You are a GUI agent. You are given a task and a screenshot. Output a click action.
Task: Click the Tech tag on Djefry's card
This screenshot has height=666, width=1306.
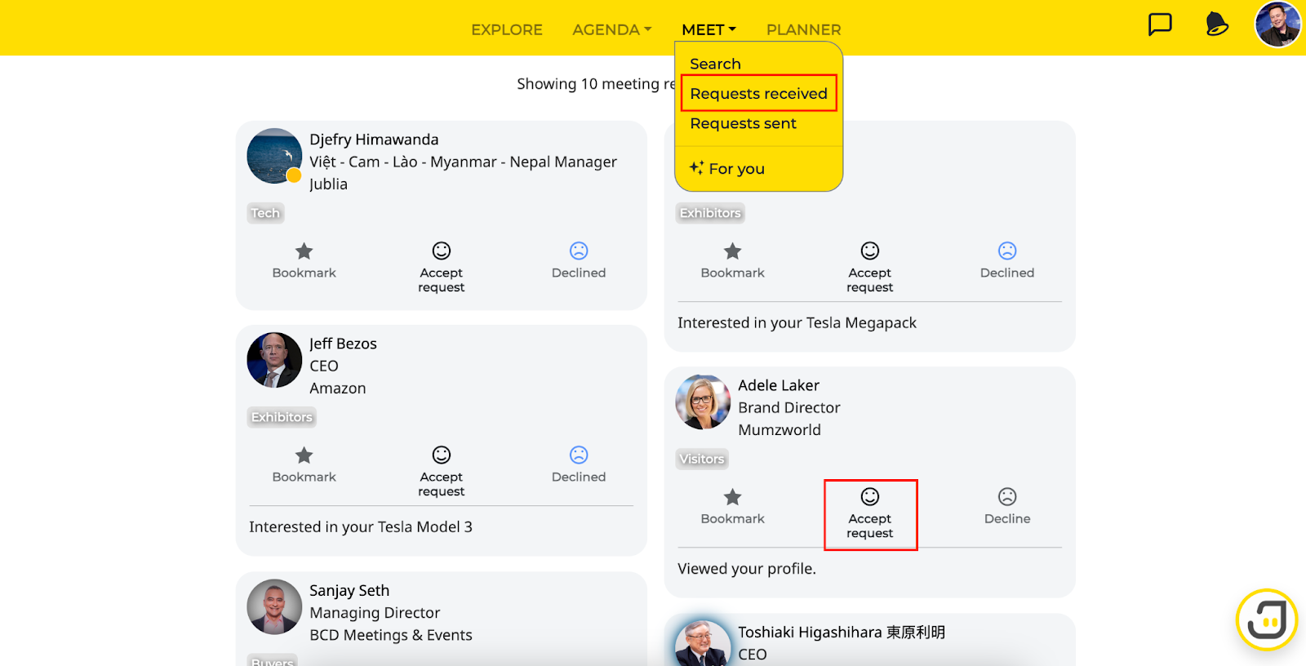[x=265, y=213]
